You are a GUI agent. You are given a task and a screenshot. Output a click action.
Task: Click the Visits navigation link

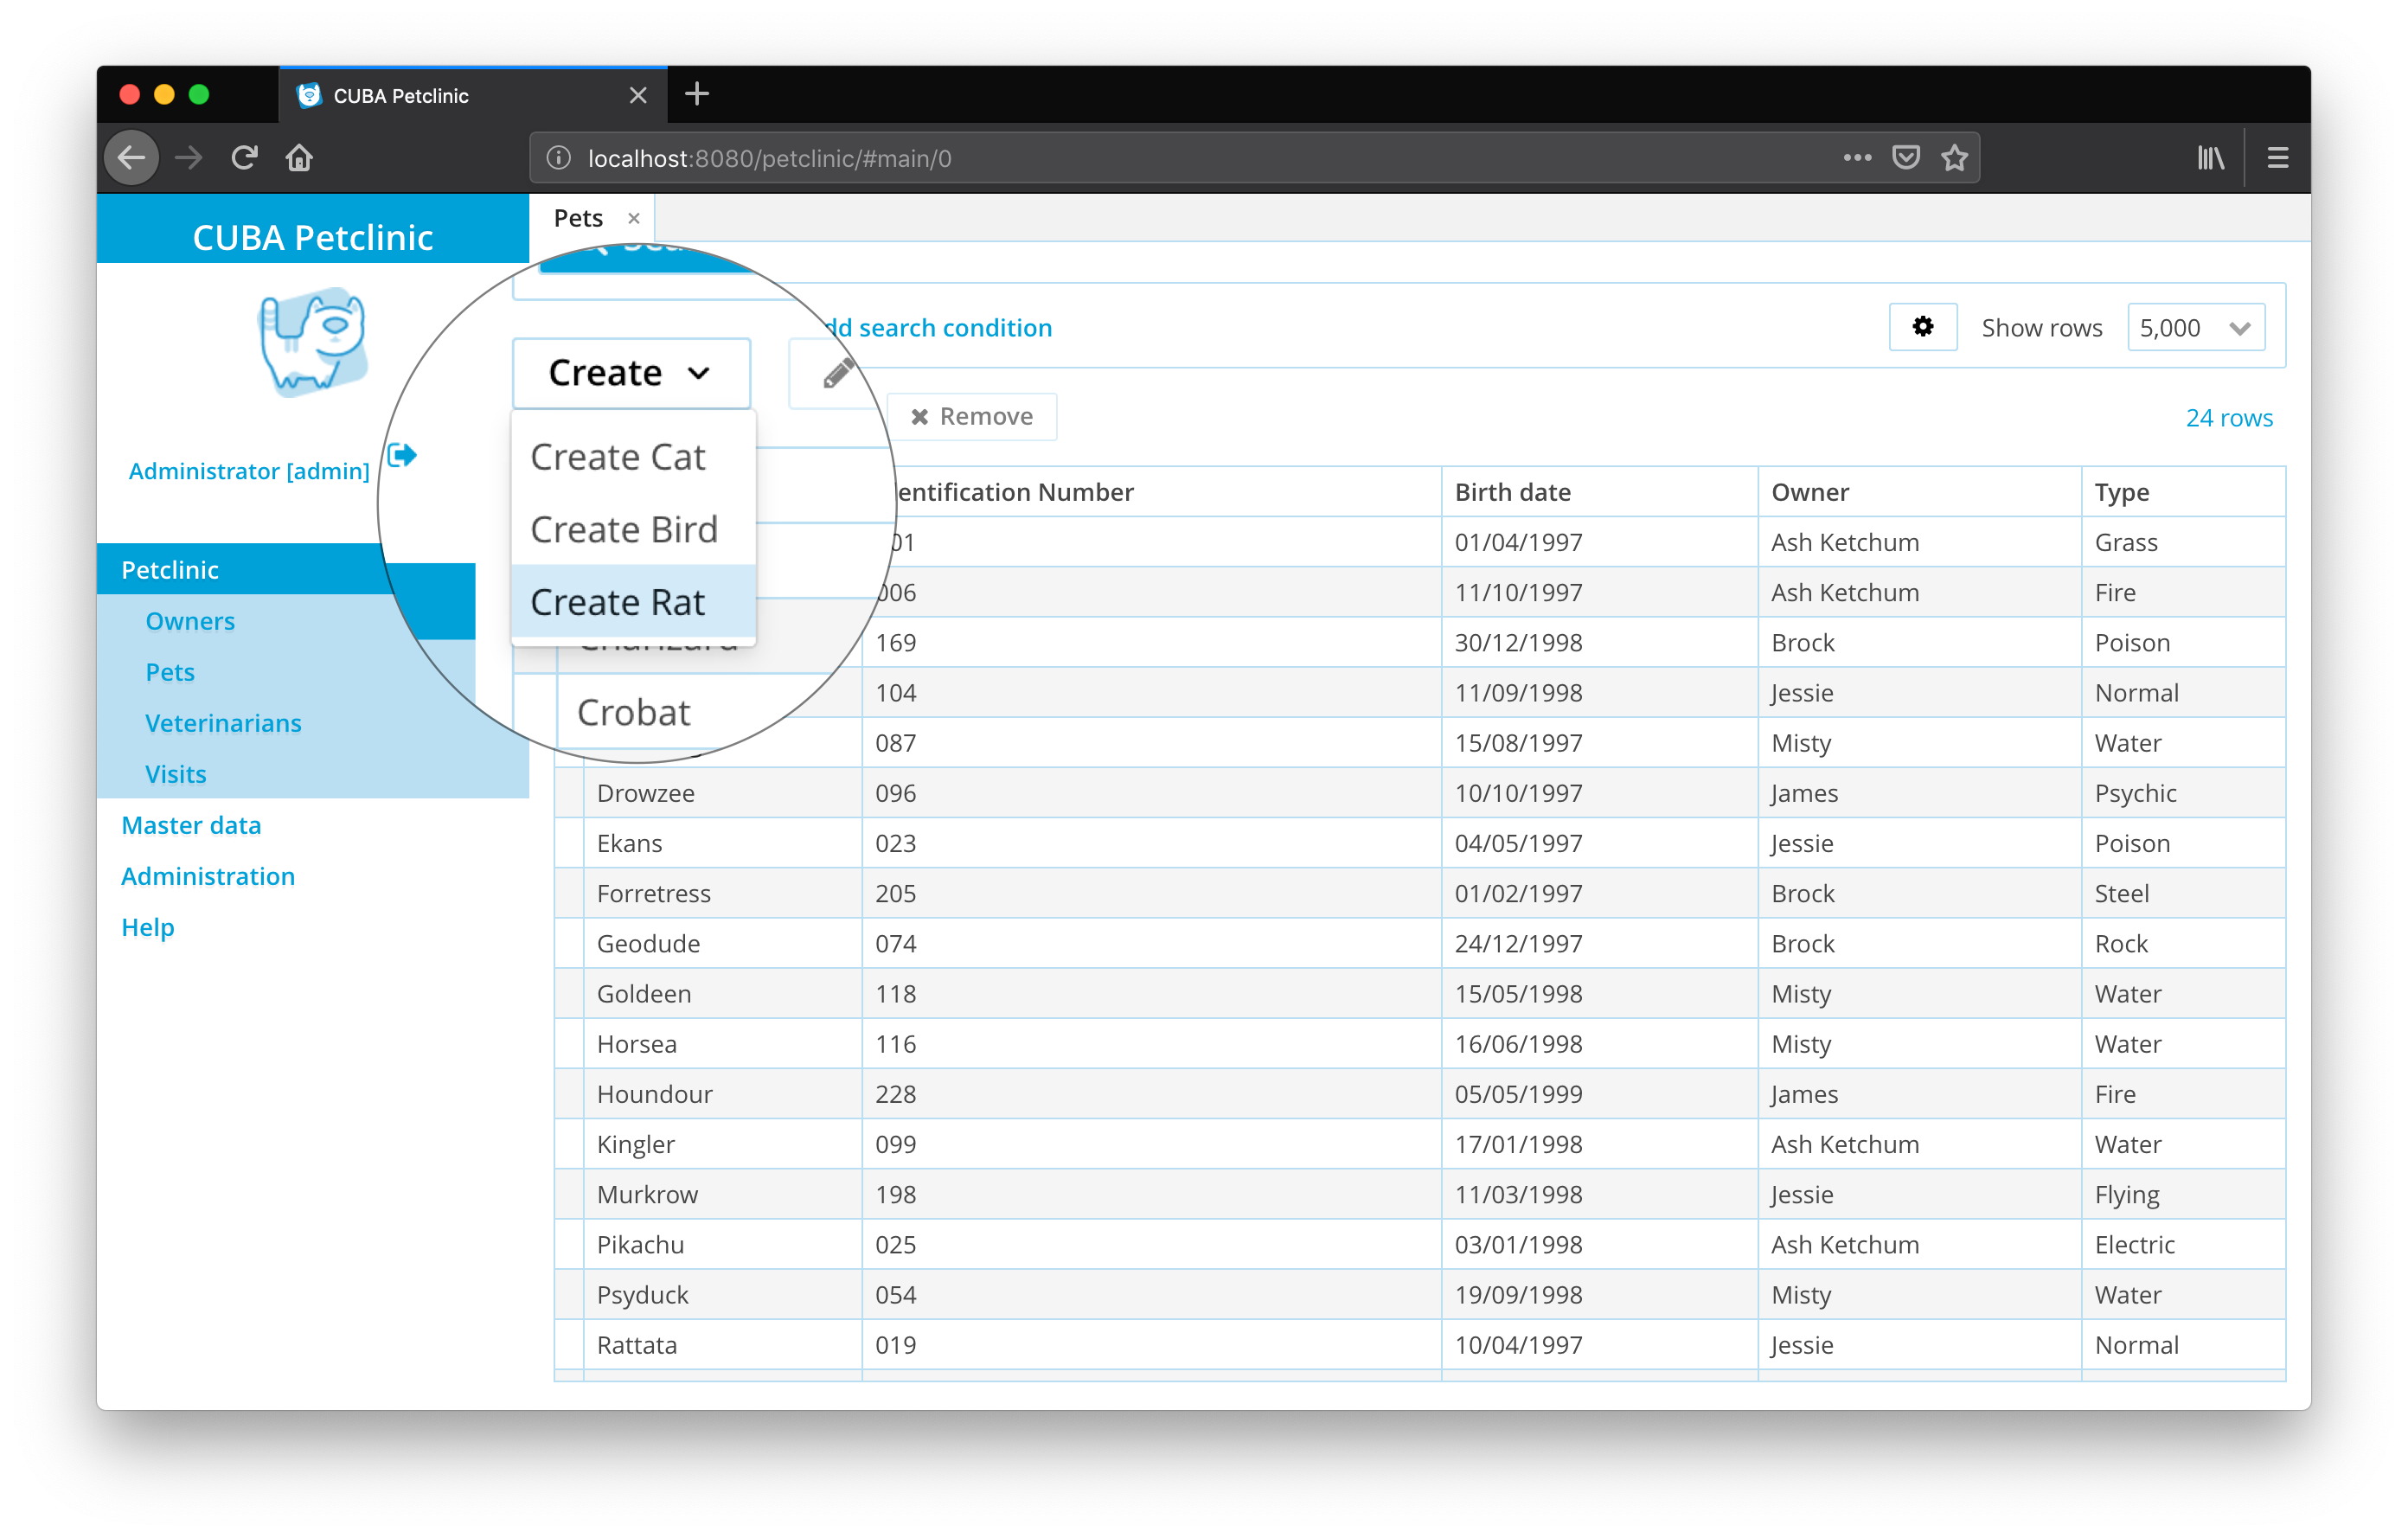click(174, 772)
